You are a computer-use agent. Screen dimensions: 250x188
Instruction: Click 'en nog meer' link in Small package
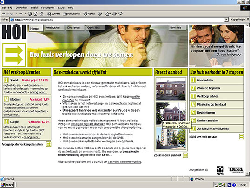(x=38, y=92)
